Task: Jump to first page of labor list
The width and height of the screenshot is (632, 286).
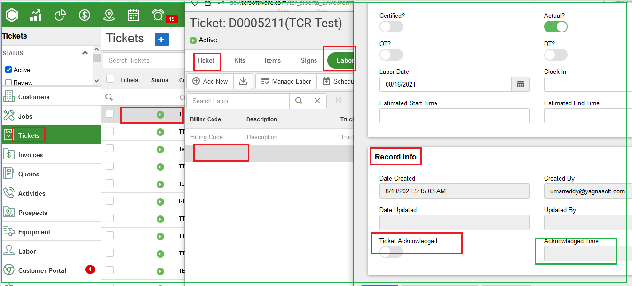Action: (339, 100)
